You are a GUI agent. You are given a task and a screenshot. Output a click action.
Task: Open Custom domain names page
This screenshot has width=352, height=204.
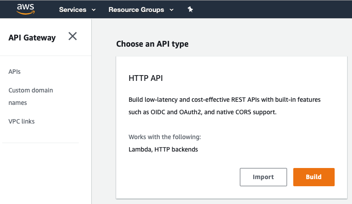click(x=31, y=96)
